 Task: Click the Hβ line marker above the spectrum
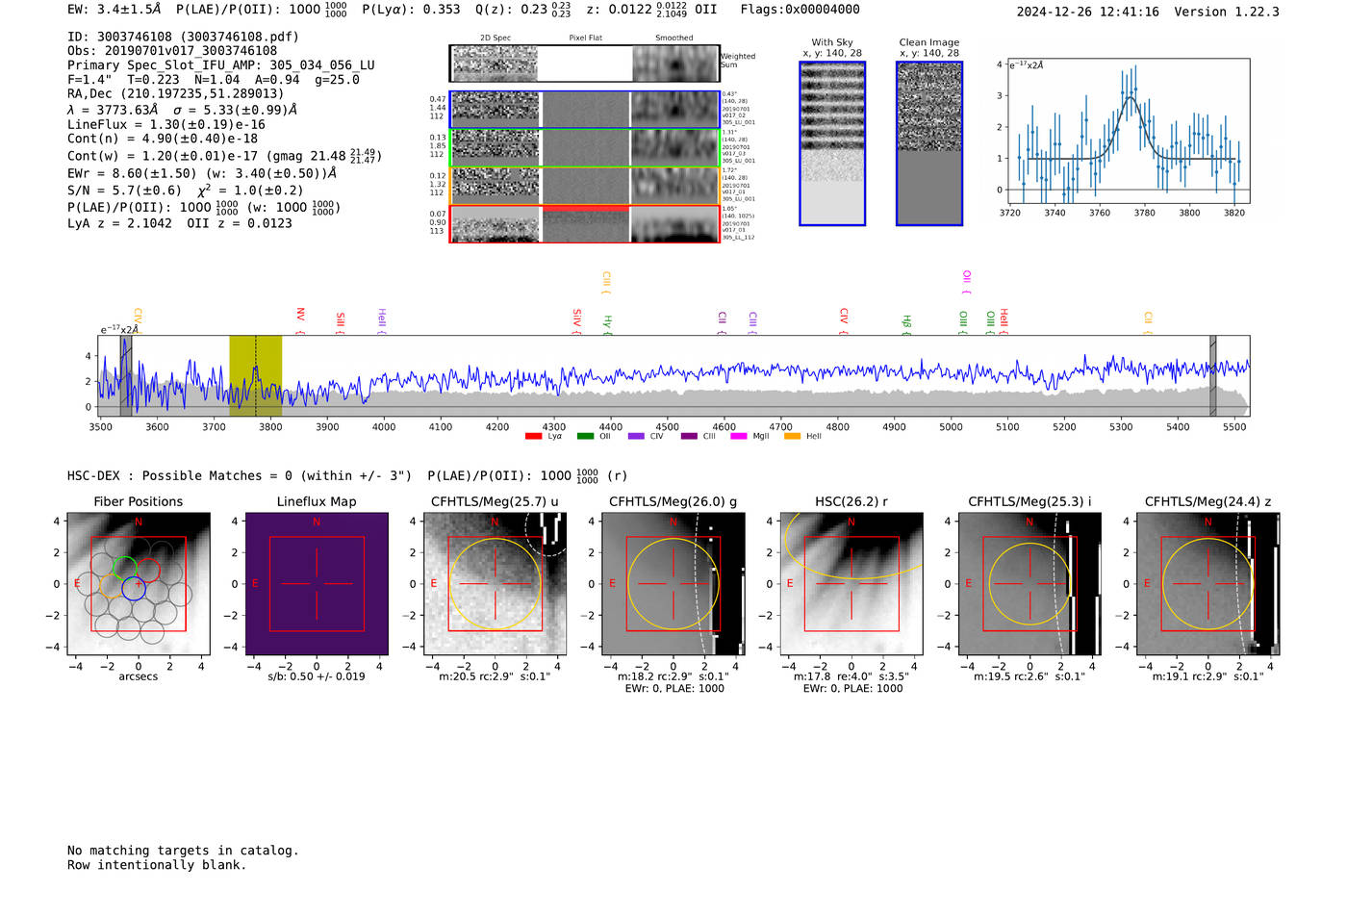pyautogui.click(x=906, y=323)
